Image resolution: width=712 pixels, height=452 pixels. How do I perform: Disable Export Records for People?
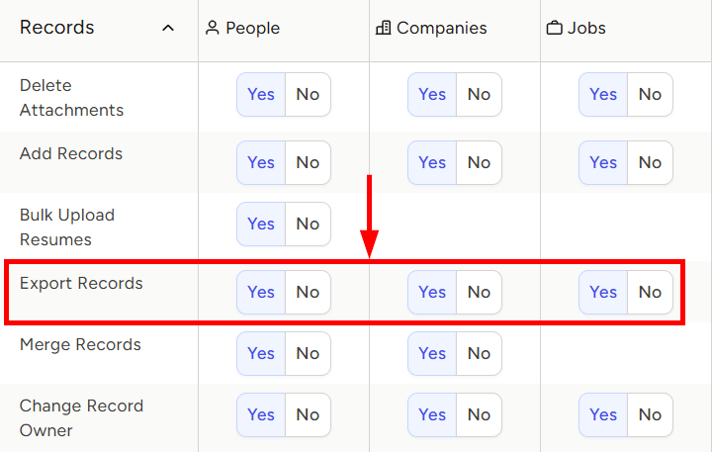[308, 292]
